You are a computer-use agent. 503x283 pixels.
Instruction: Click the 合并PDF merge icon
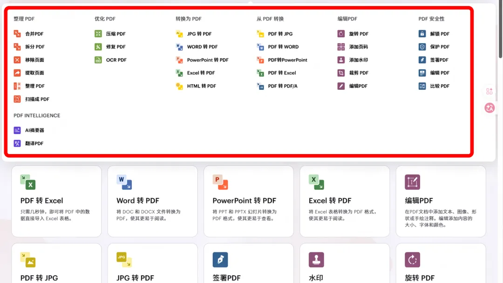17,34
